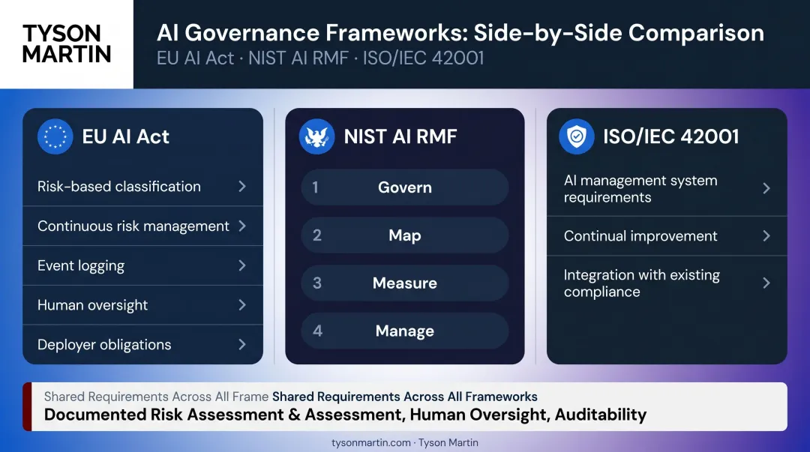Screen dimensions: 810x452
Task: Click Documented Risk Assessment summary line
Action: pos(345,415)
